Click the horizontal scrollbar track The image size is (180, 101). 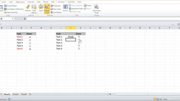coord(147,94)
